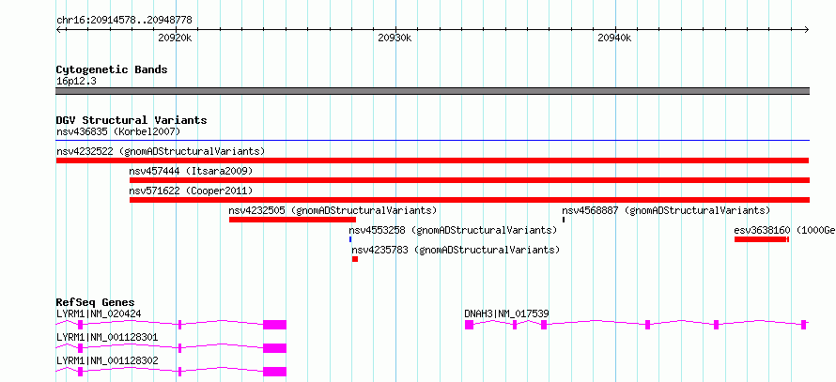Click the chr16:20914578..20948778 coordinate label
This screenshot has height=382, width=836.
(x=124, y=21)
